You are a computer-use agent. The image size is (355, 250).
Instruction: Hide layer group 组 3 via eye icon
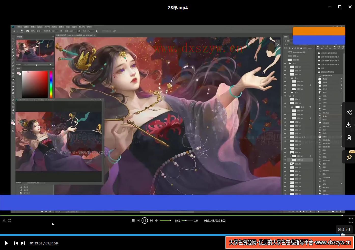tap(285, 107)
